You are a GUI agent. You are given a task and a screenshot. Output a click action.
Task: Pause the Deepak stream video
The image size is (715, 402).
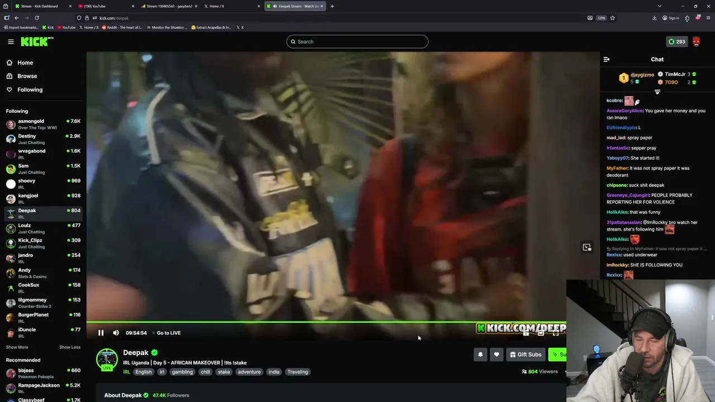(101, 333)
